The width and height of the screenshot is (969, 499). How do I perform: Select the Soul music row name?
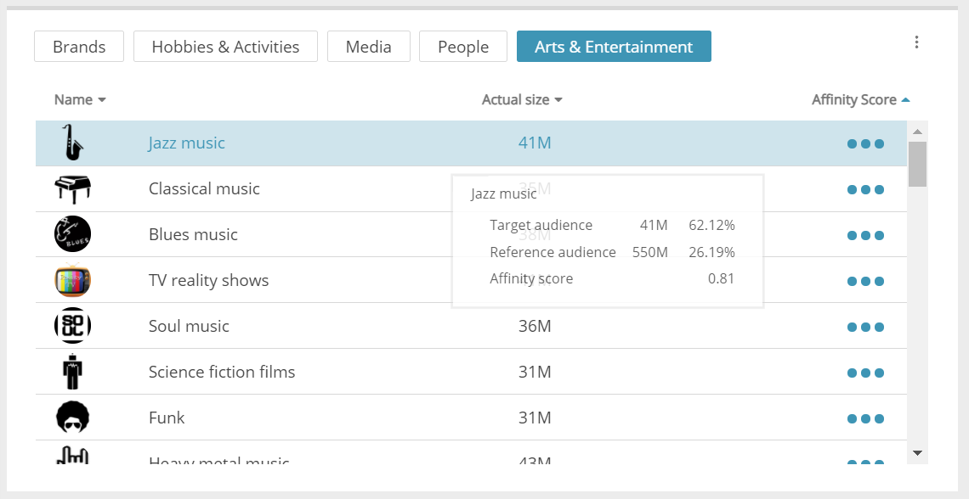pos(189,326)
